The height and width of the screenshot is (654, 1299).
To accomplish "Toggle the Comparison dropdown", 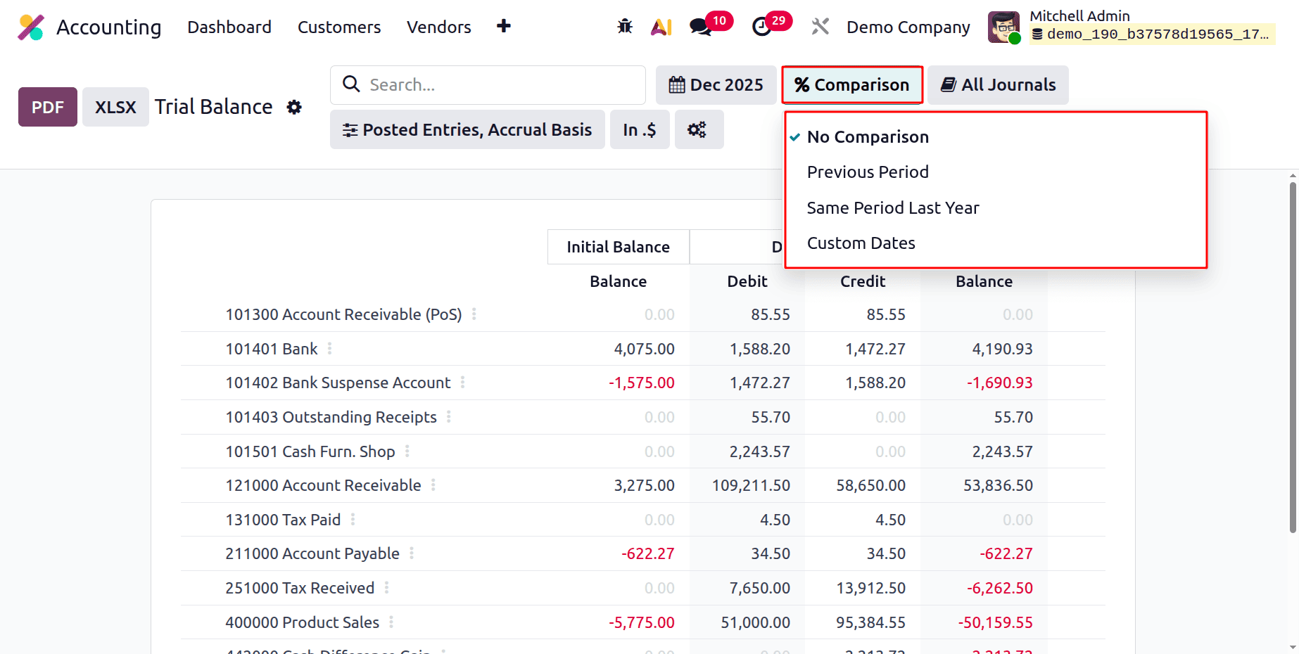I will (852, 85).
